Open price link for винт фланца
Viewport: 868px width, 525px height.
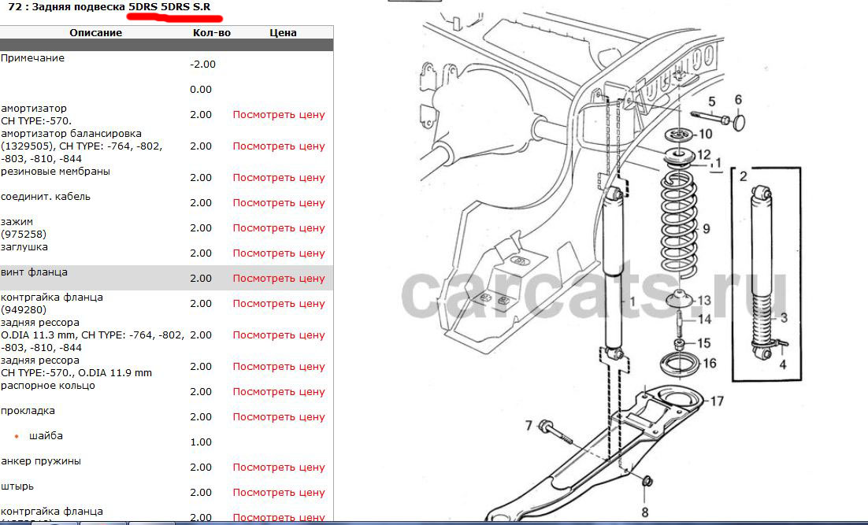pos(278,279)
